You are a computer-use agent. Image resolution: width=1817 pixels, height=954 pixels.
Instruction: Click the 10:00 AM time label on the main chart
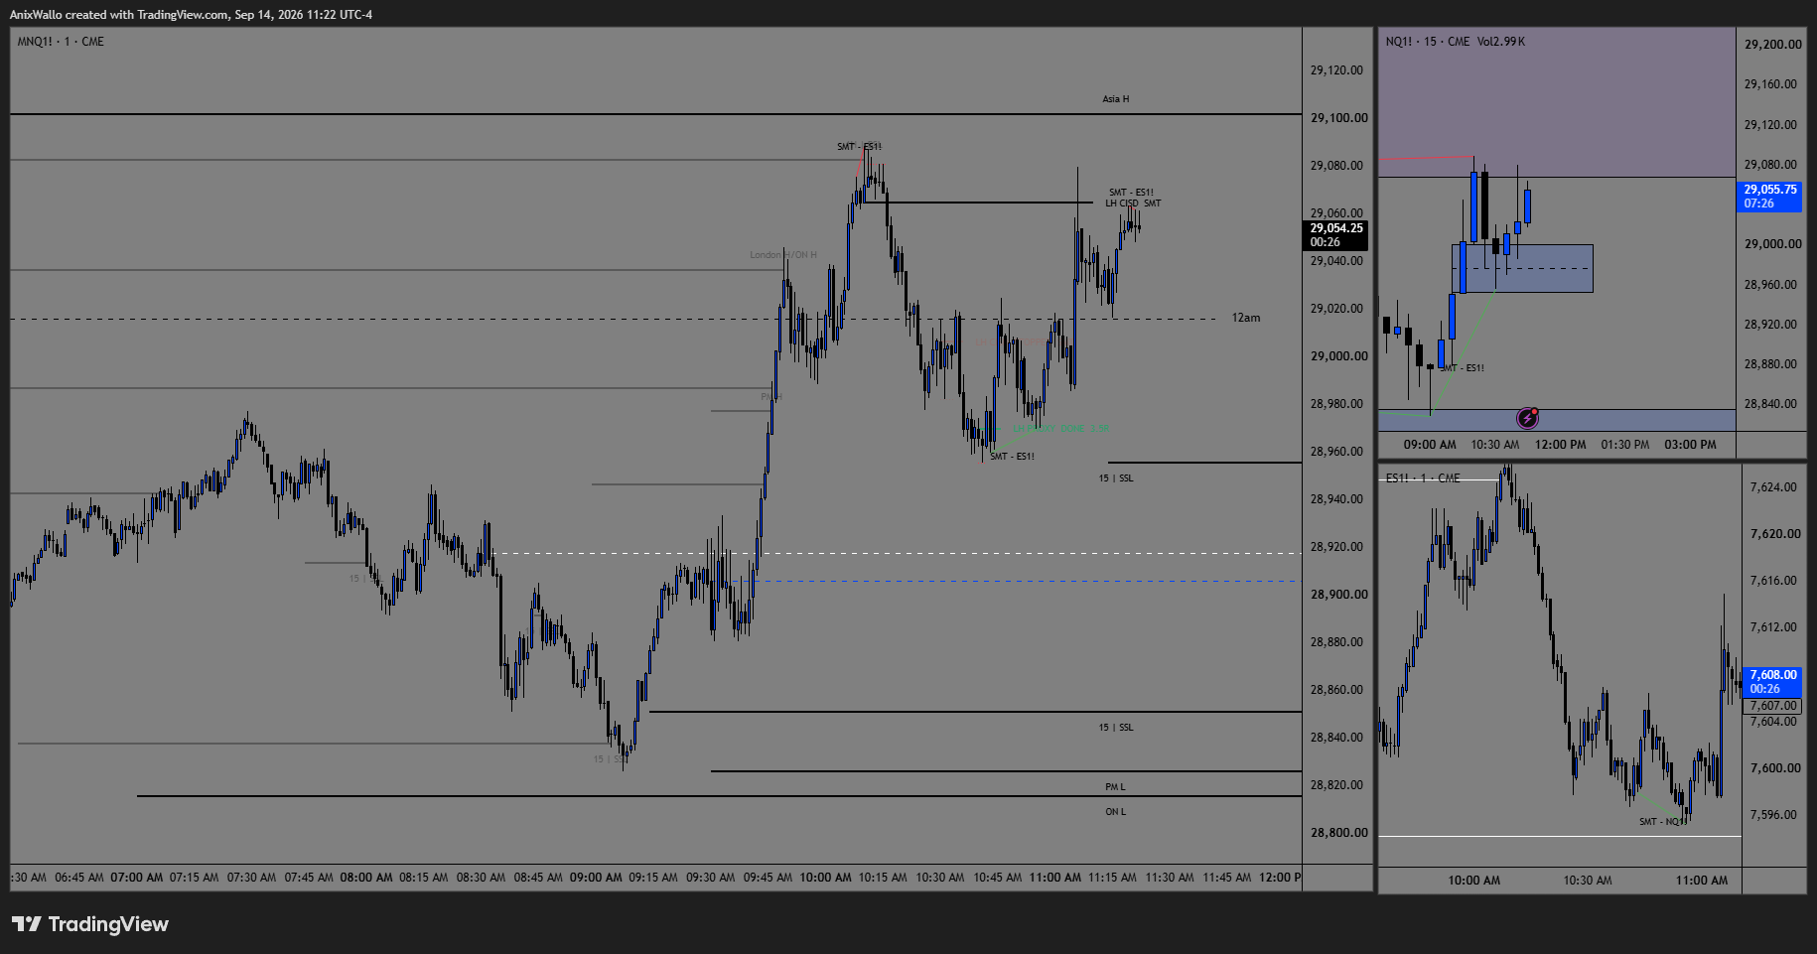(826, 878)
